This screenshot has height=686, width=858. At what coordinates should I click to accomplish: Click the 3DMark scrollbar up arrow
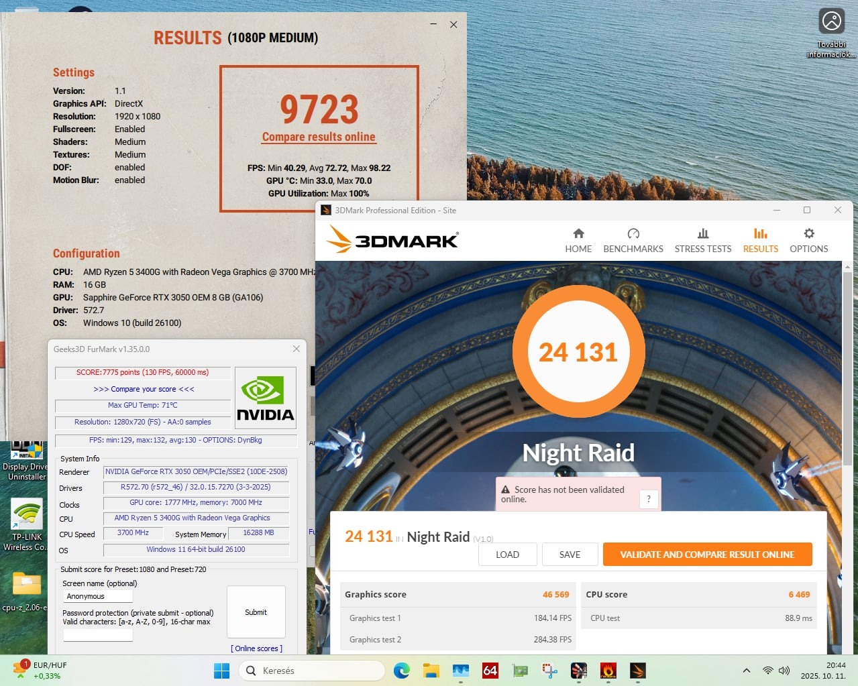(847, 266)
